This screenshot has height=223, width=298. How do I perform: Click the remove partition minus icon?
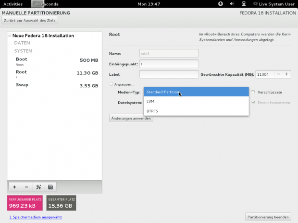26,187
